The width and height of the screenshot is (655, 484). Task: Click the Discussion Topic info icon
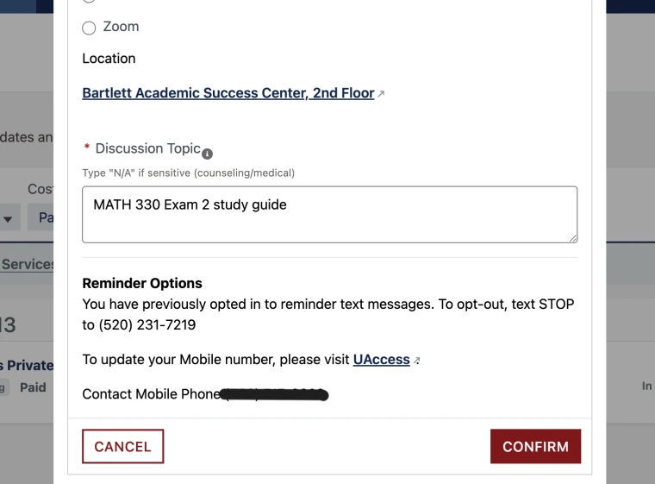(207, 153)
